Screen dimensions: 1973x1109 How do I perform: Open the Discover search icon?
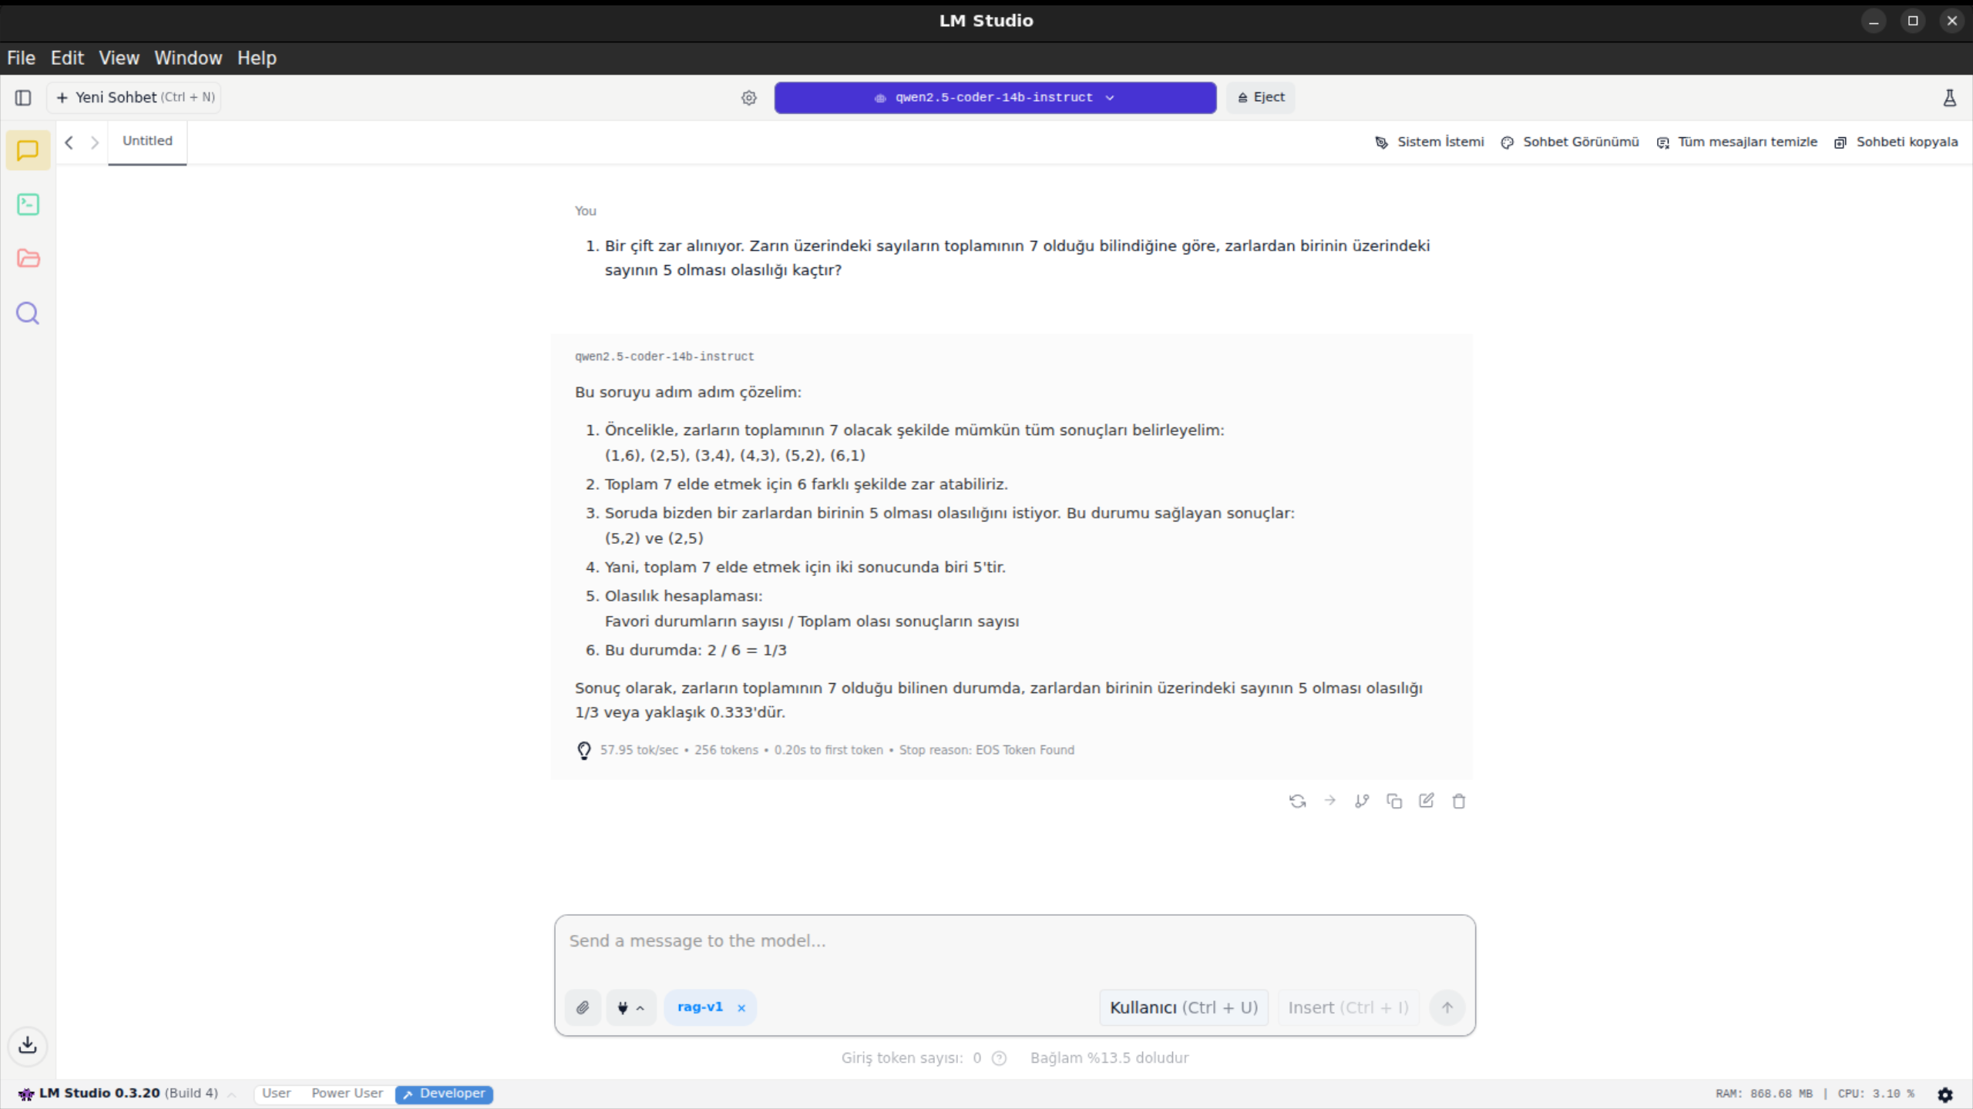click(x=28, y=313)
